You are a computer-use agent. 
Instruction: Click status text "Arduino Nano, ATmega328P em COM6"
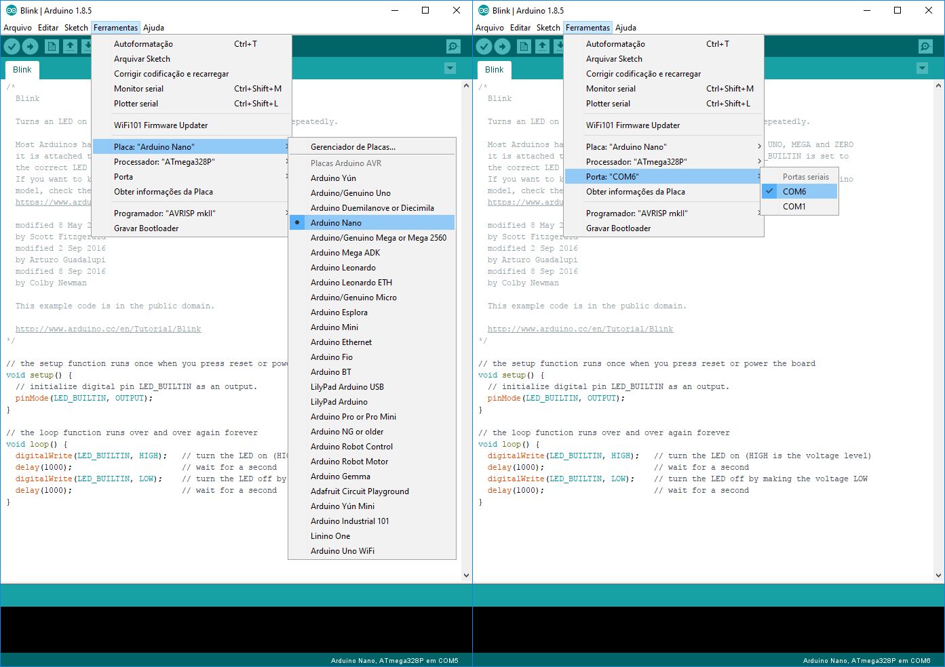pos(867,660)
